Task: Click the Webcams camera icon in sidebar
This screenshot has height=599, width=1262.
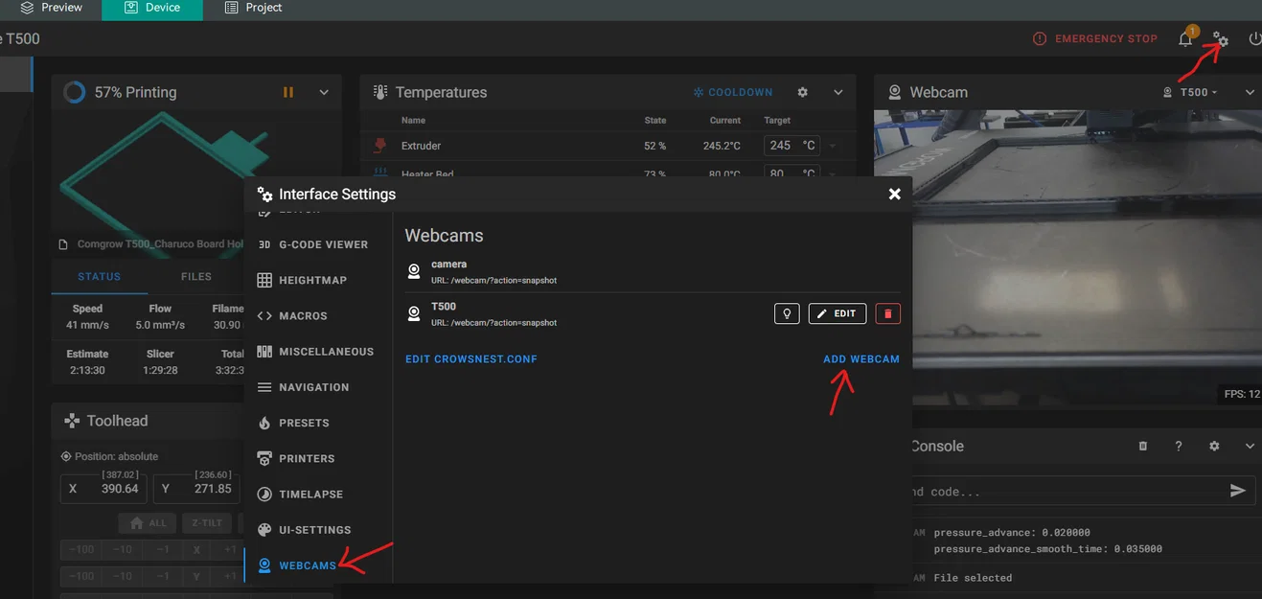Action: click(264, 565)
